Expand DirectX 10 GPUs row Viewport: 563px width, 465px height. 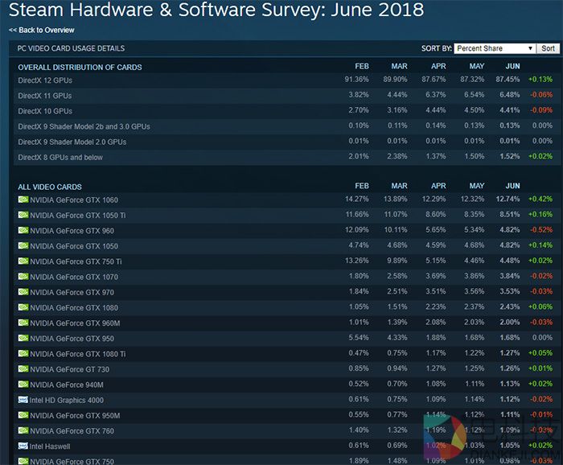(45, 111)
